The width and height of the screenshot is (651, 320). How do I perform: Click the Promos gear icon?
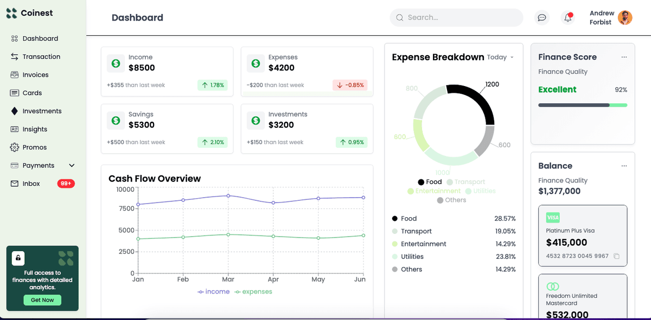[x=15, y=147]
